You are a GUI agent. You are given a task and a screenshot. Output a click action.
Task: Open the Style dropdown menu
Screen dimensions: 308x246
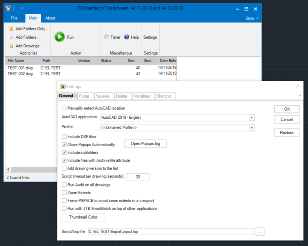(252, 18)
